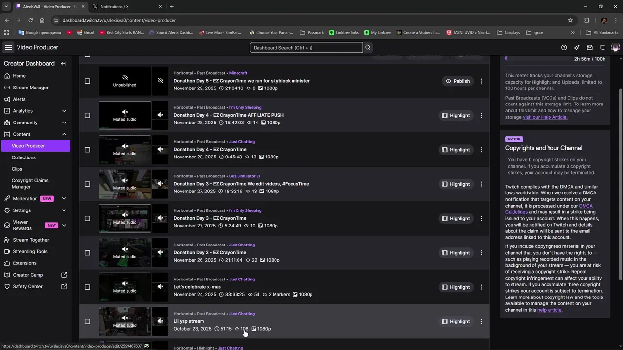Screen dimensions: 623x350
Task: Expand the Analytics section
Action: click(64, 111)
